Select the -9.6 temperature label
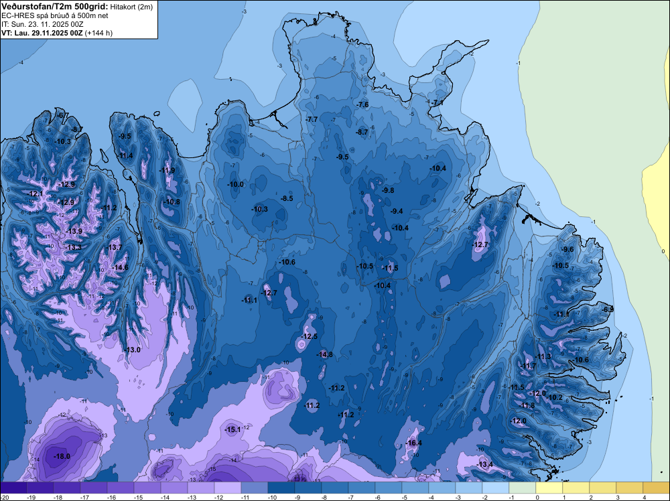 [567, 249]
